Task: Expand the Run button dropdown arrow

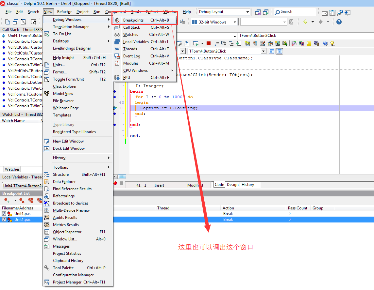Action: [x=202, y=43]
